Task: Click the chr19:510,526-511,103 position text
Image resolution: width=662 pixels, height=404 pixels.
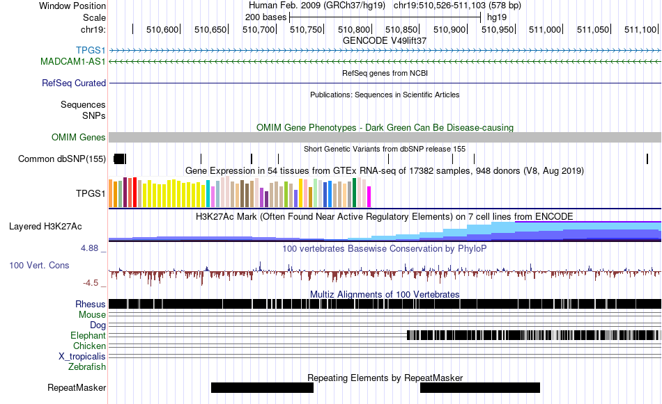Action: [x=457, y=6]
